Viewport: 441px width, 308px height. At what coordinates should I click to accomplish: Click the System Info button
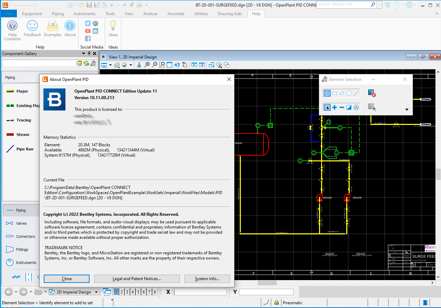click(207, 279)
